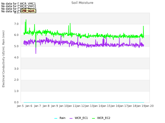Image resolution: width=165 pixels, height=123 pixels.
Task: Select the WCR_EC1 legend label
Action: coord(81,118)
